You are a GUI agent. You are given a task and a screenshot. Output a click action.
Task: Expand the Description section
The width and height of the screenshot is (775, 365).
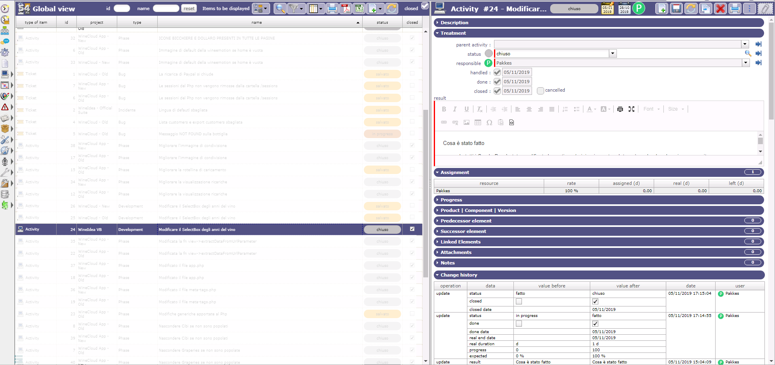point(454,23)
